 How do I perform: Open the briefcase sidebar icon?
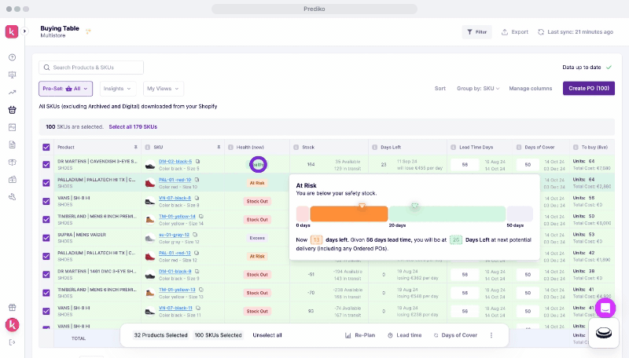pos(12,180)
